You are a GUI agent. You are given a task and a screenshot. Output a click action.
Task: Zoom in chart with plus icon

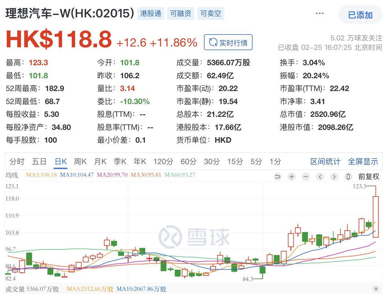pyautogui.click(x=292, y=176)
